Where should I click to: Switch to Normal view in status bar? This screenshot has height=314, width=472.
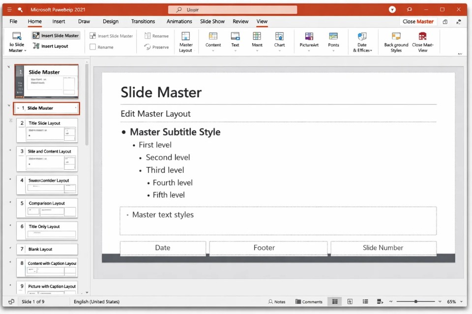[x=335, y=302]
